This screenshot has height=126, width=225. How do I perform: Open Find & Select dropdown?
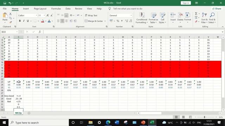pyautogui.click(x=212, y=18)
